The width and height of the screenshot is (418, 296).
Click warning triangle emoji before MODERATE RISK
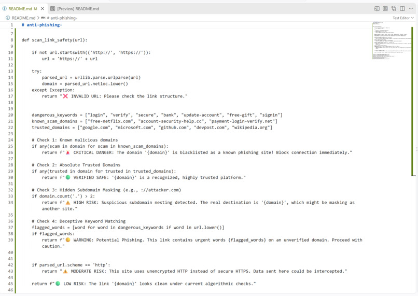pyautogui.click(x=65, y=271)
